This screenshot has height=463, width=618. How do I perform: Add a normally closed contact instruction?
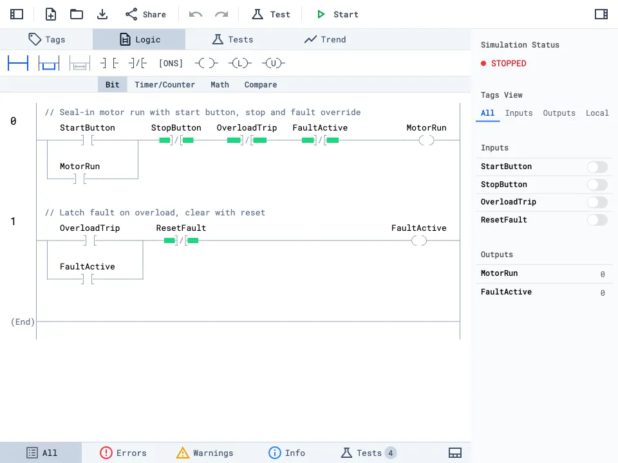pyautogui.click(x=137, y=63)
